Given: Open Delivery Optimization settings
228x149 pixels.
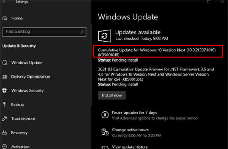Looking at the screenshot, I should click(x=31, y=77).
